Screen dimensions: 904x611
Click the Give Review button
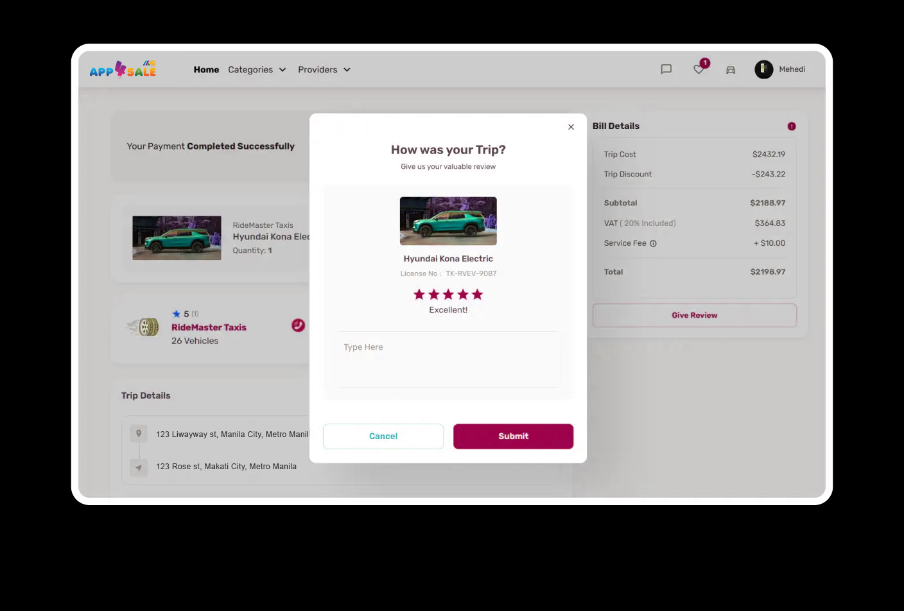click(695, 315)
